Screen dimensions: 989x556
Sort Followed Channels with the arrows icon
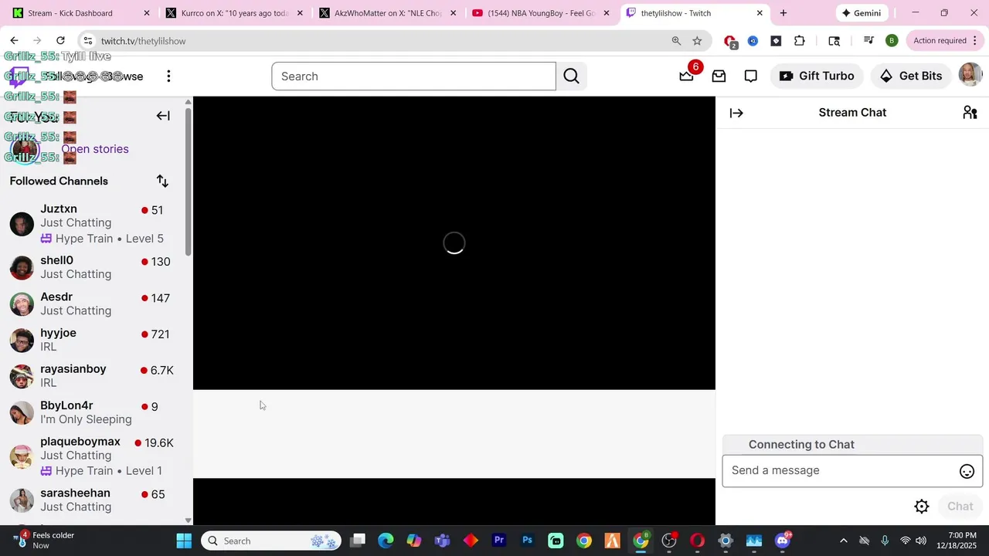pyautogui.click(x=162, y=181)
